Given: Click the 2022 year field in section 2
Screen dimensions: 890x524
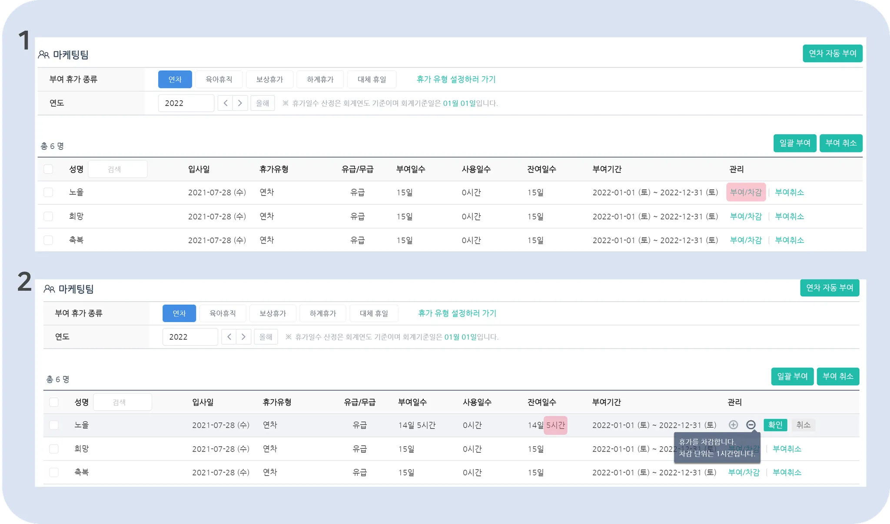Looking at the screenshot, I should 190,336.
